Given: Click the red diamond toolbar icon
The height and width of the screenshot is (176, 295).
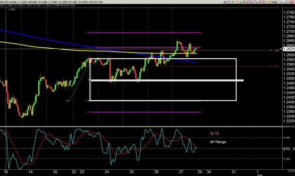Looking at the screenshot, I should [244, 2].
